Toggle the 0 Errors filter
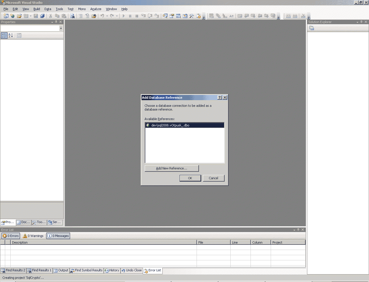369x282 pixels. pyautogui.click(x=11, y=236)
